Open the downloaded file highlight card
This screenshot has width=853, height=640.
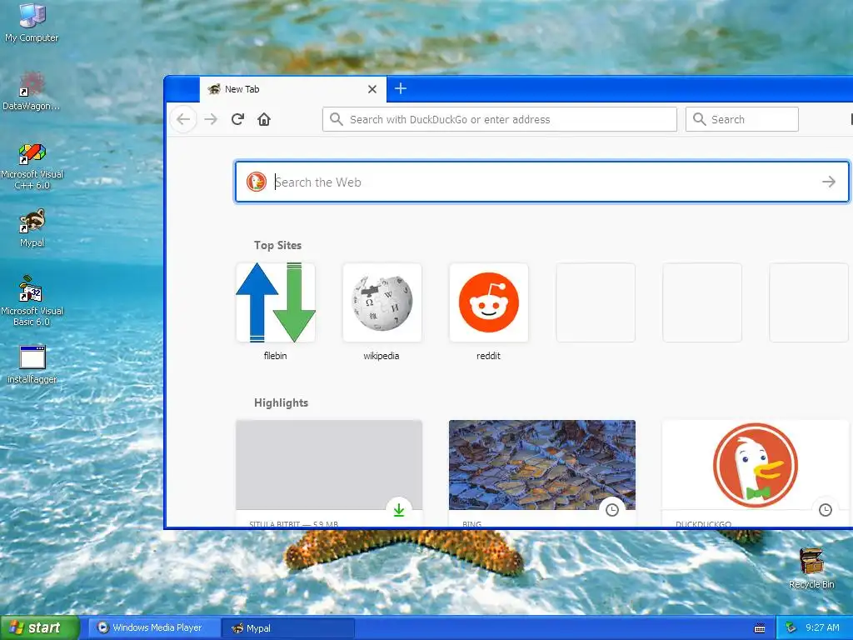click(329, 472)
